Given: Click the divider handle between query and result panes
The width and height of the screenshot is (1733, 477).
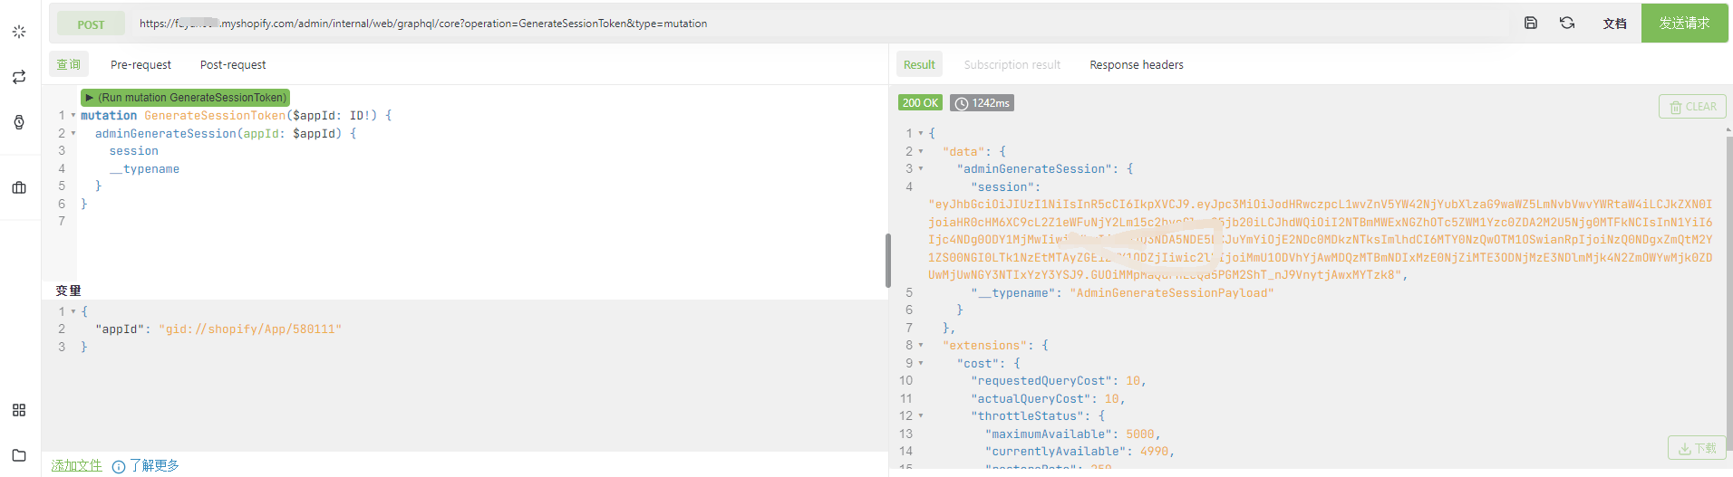Looking at the screenshot, I should click(888, 261).
